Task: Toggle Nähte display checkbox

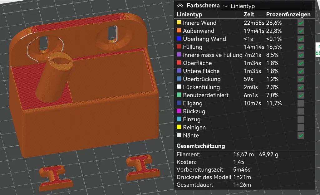Action: pos(301,135)
